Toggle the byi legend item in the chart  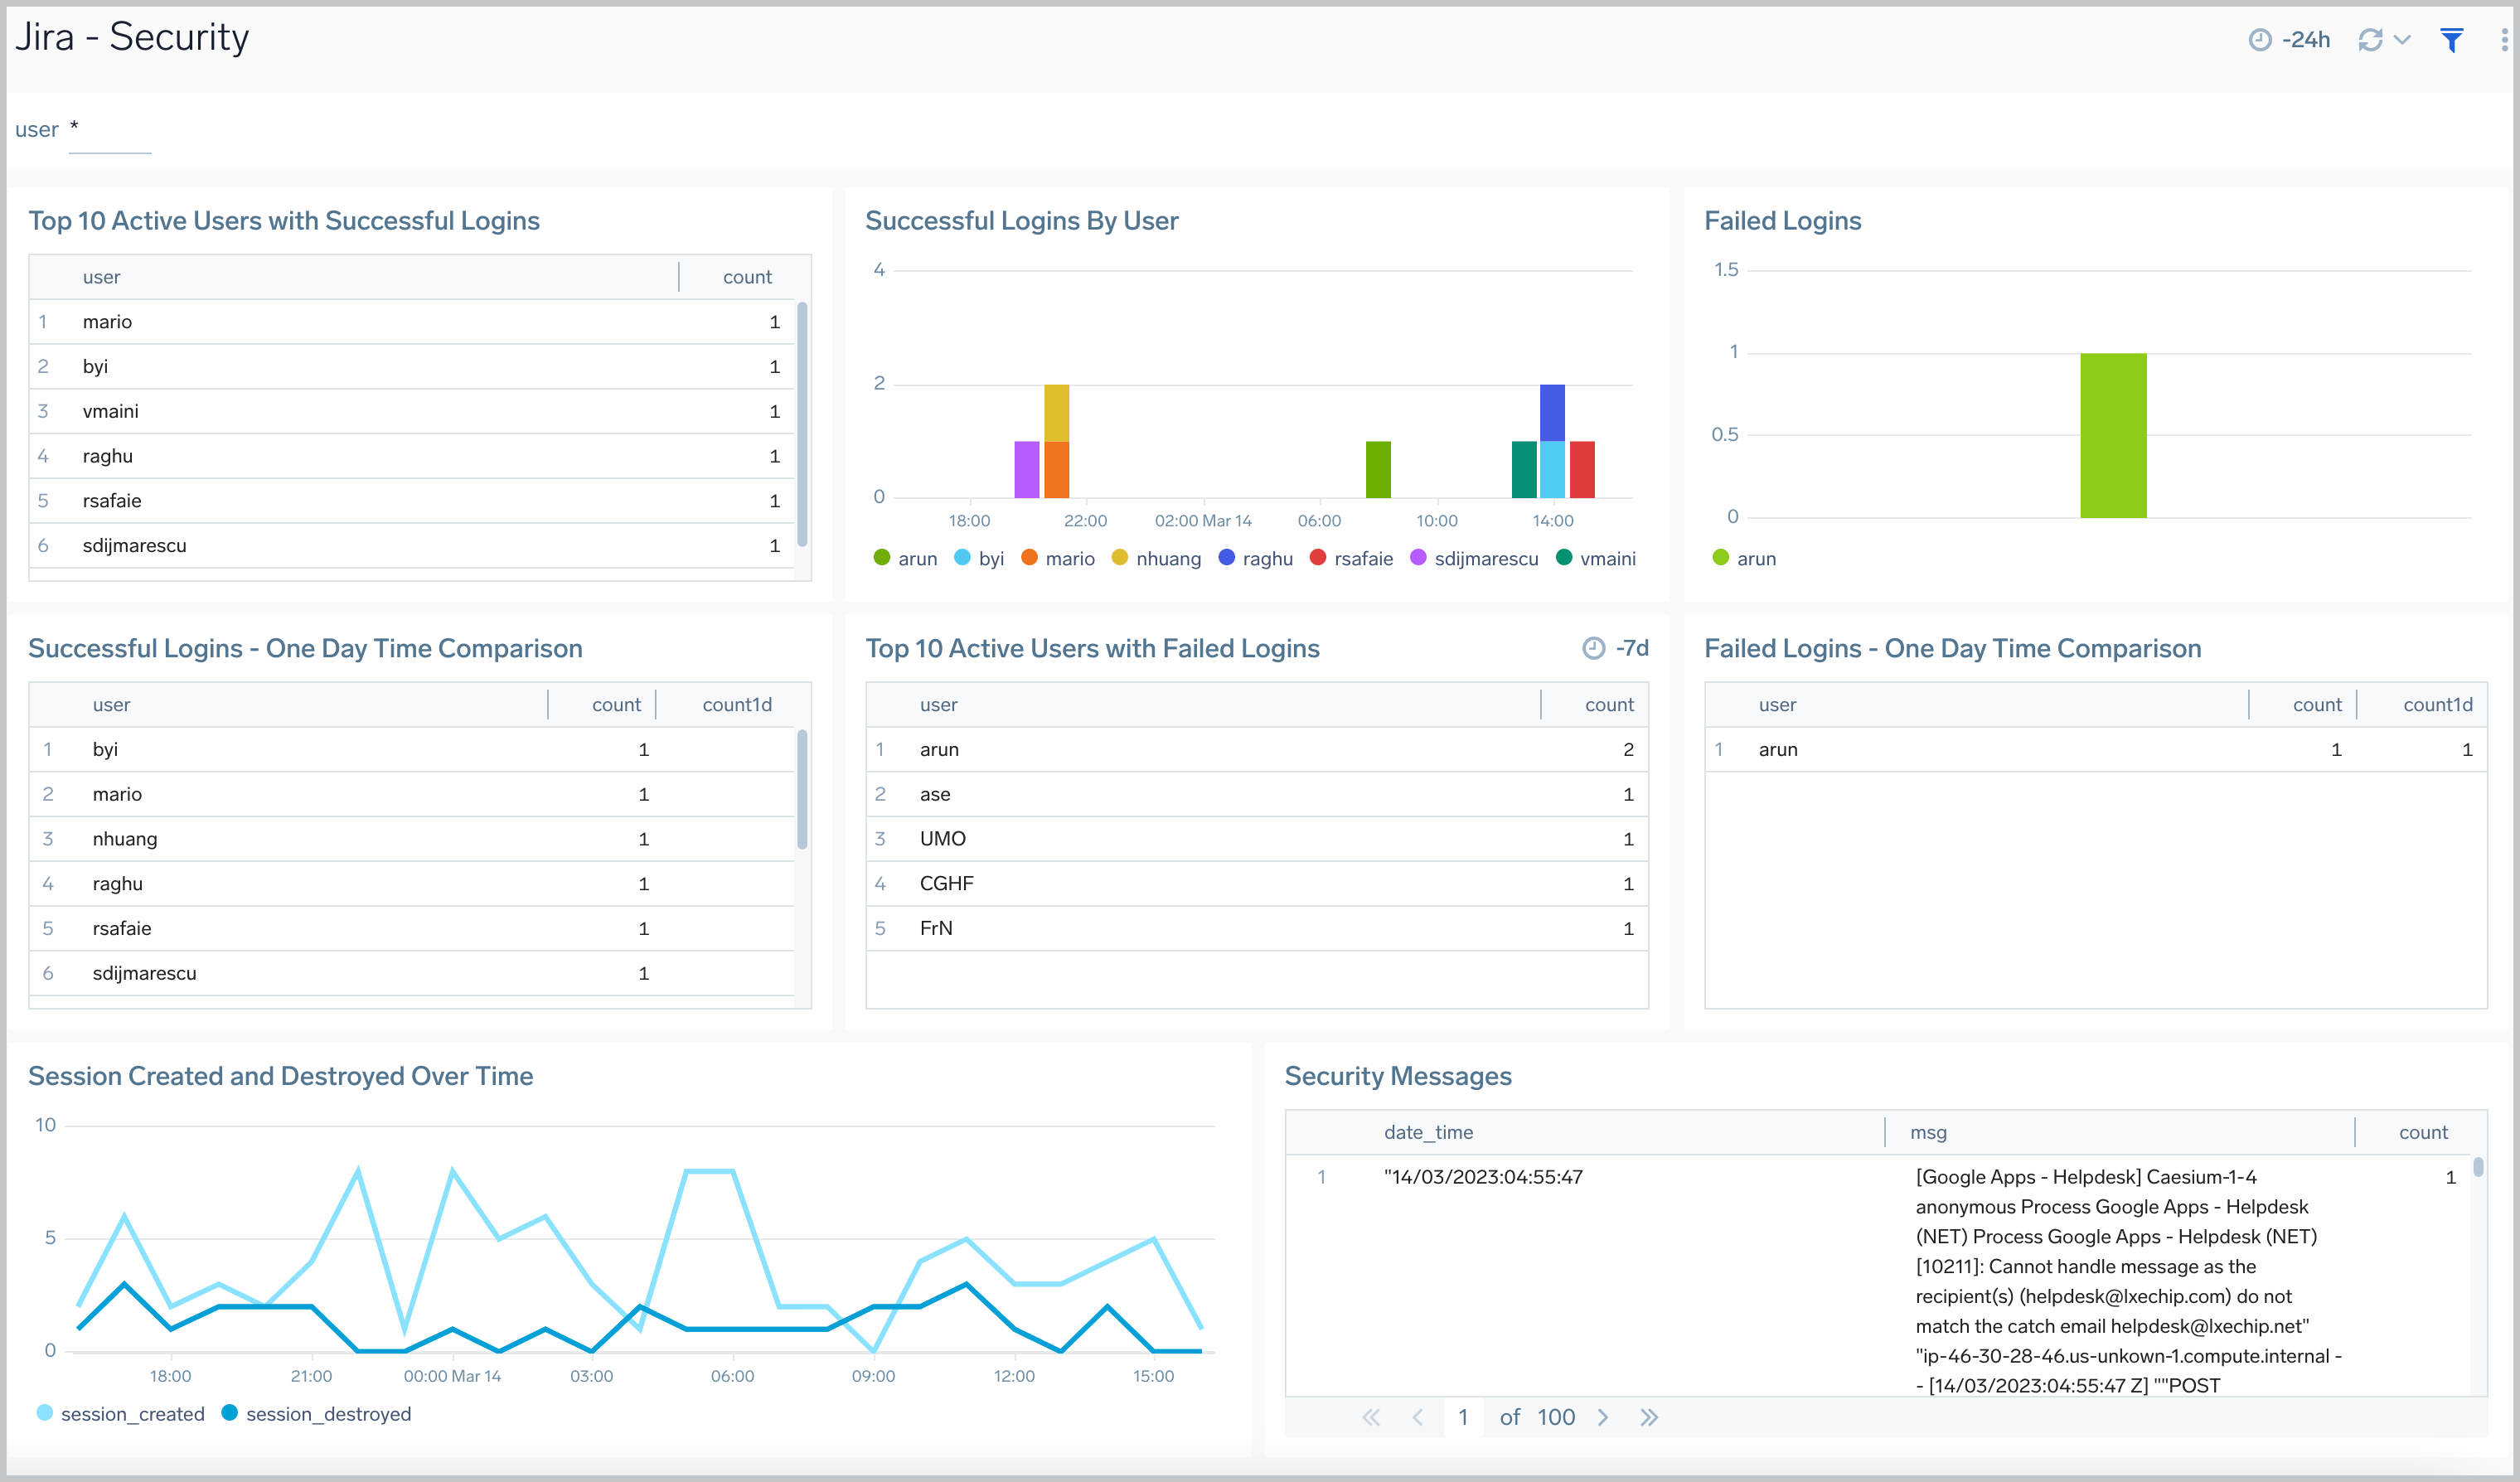tap(979, 558)
